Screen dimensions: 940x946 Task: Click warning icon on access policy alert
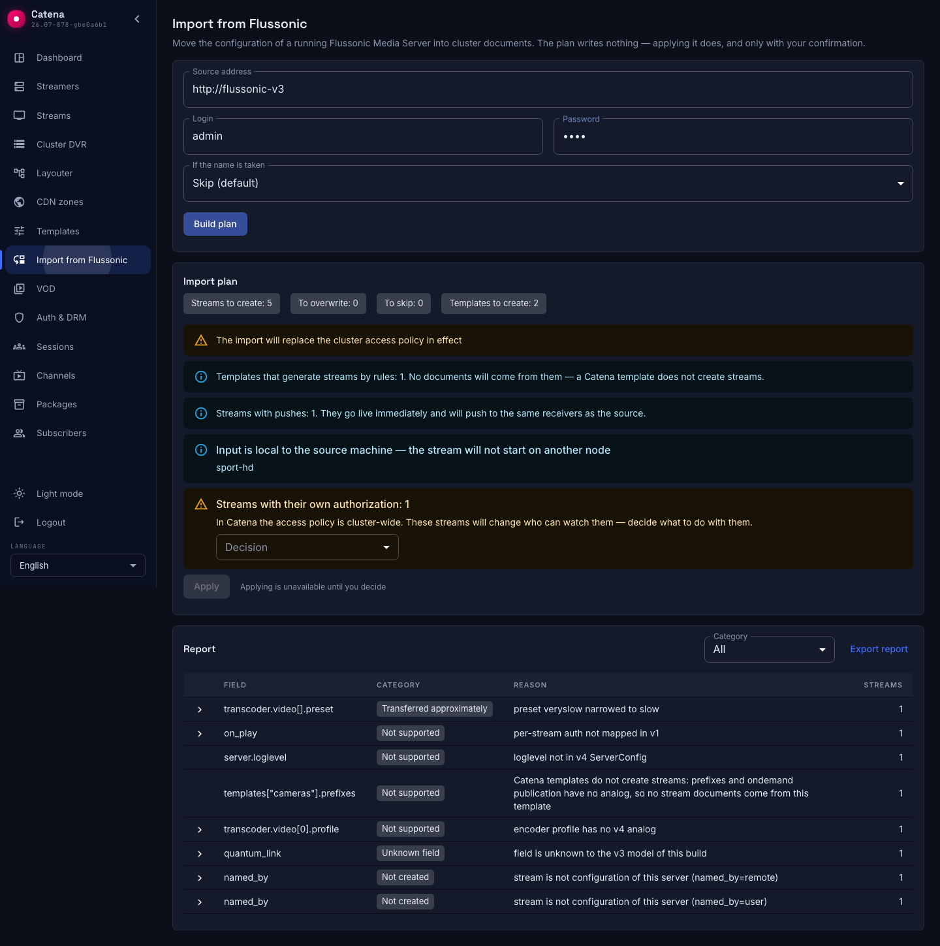(201, 340)
